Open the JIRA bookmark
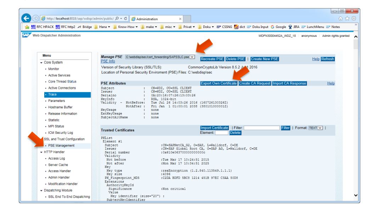The height and width of the screenshot is (211, 384). (294, 27)
